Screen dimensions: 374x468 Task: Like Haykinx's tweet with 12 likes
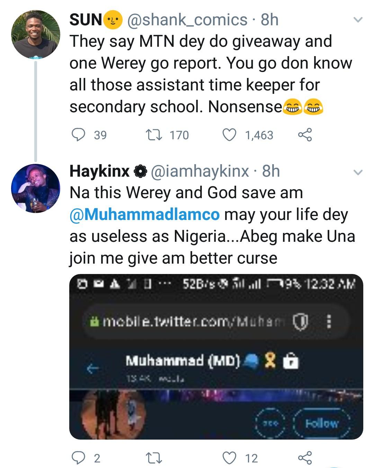tap(229, 458)
